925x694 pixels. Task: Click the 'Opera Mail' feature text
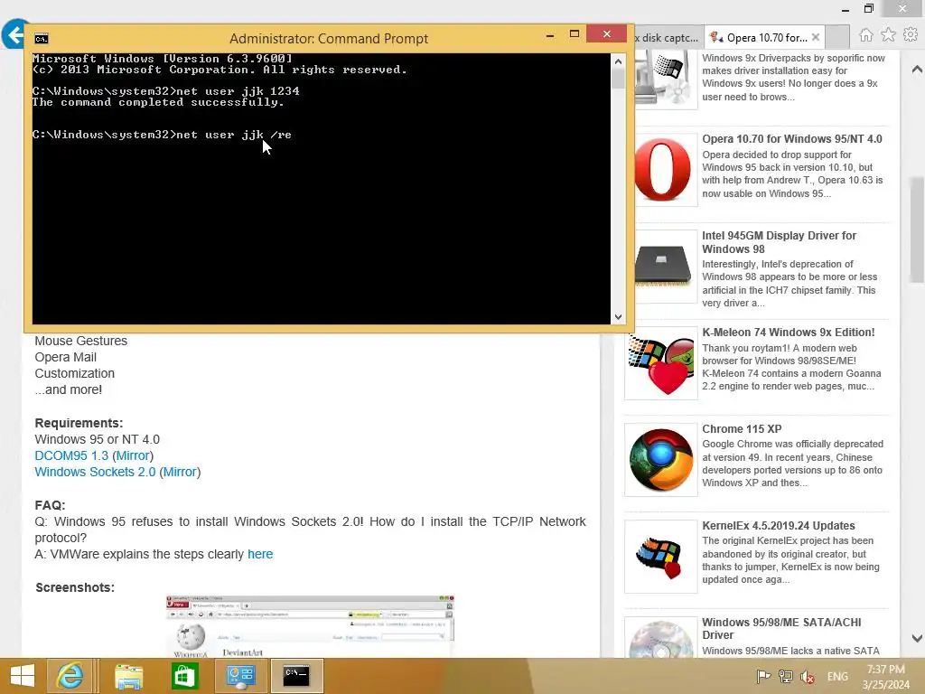[x=65, y=357]
